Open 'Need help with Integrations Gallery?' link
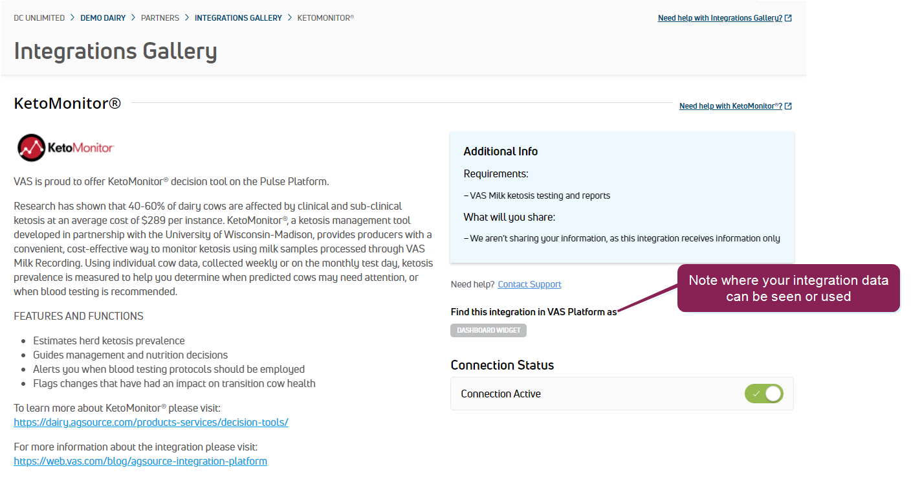This screenshot has width=911, height=479. pyautogui.click(x=719, y=18)
